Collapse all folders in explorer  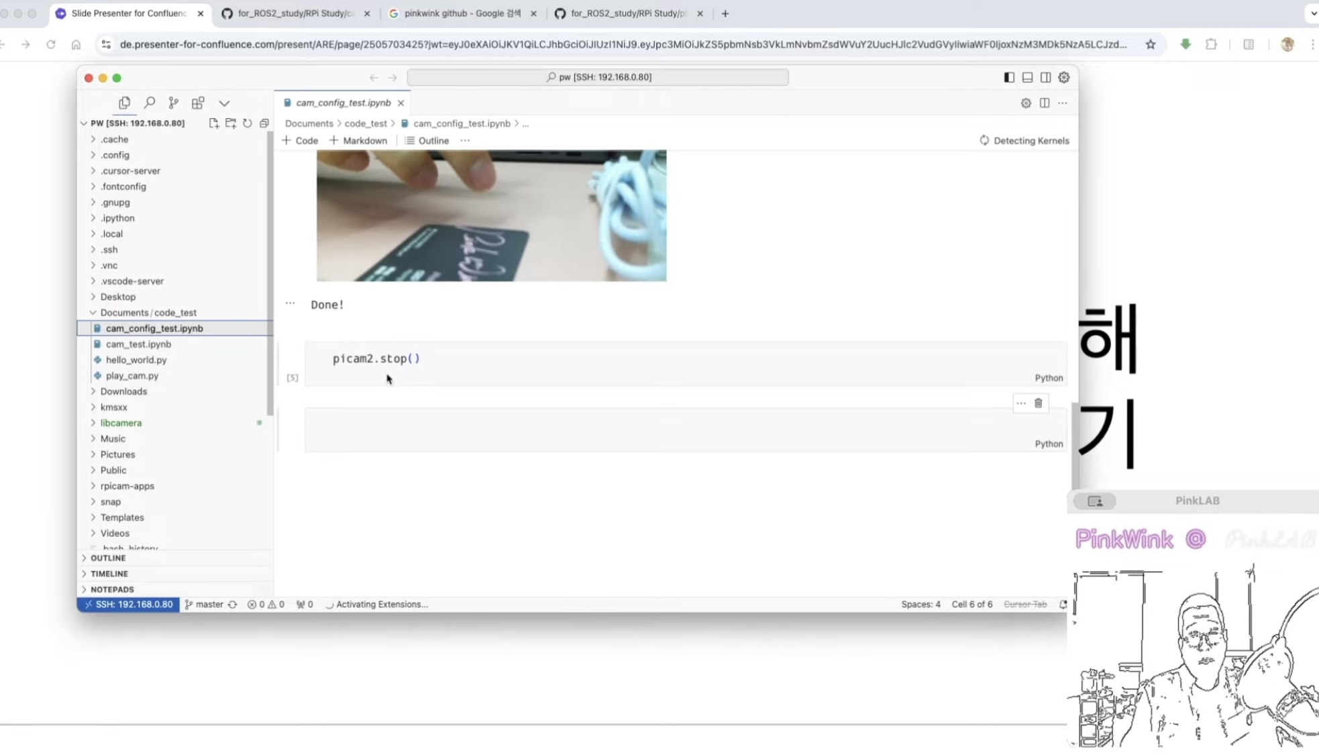(x=264, y=123)
